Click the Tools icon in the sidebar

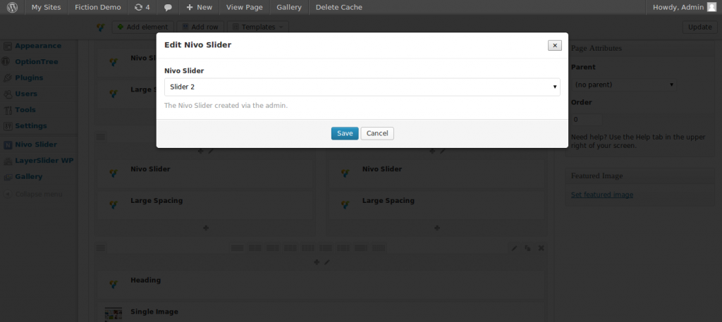point(7,110)
